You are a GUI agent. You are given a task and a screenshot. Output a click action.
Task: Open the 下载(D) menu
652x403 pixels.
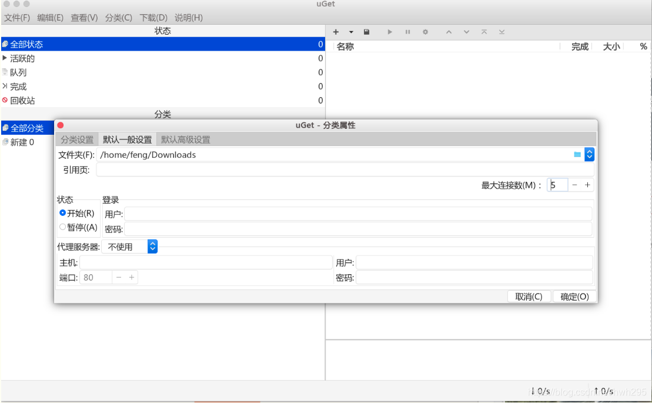[153, 18]
